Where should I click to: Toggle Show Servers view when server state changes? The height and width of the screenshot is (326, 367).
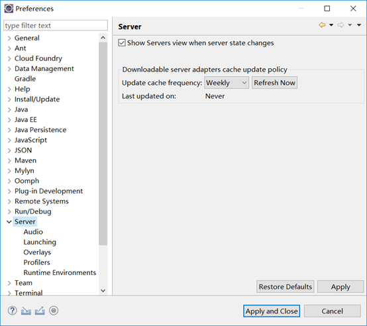[x=122, y=43]
